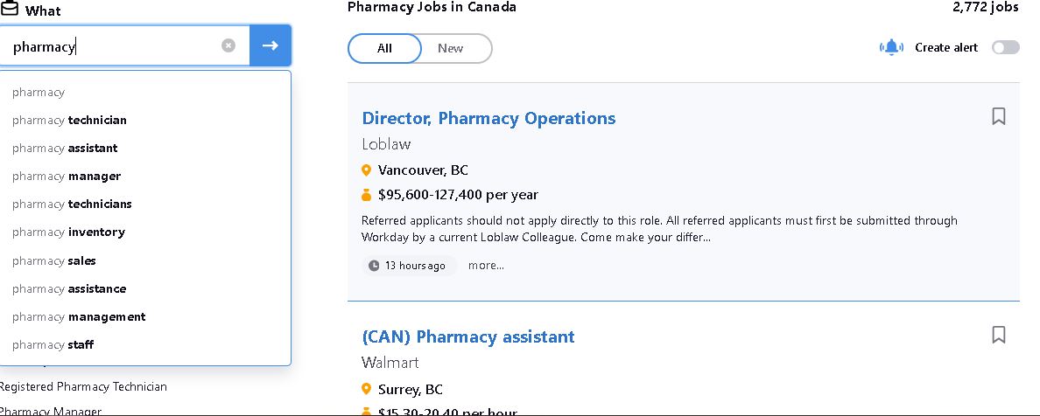Screen dimensions: 1040x416
Task: Choose the pharmacy inventory suggestion
Action: tap(145, 232)
